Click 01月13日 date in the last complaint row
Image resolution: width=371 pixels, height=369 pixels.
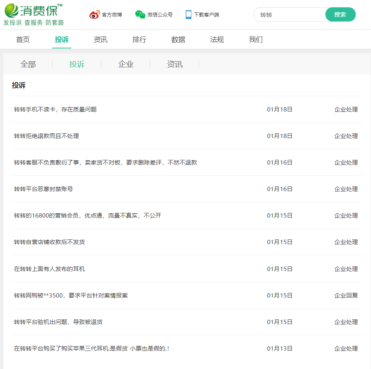[x=280, y=348]
